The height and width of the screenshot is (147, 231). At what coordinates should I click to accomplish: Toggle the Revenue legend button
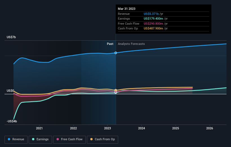[x=16, y=139]
